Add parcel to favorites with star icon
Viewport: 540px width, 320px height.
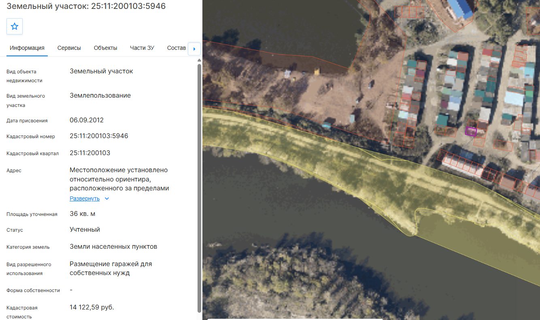point(15,26)
